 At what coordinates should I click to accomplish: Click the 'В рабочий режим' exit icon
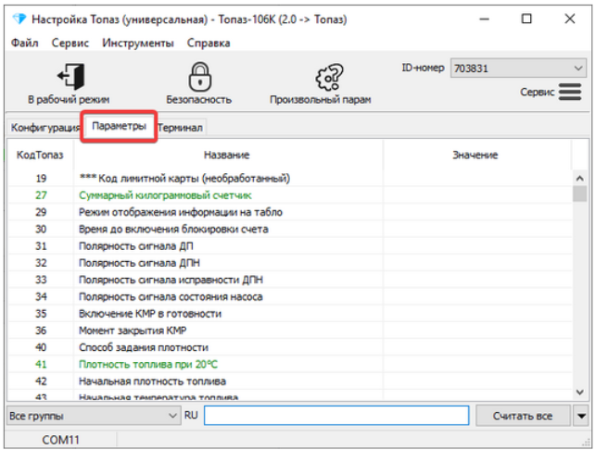tap(71, 76)
